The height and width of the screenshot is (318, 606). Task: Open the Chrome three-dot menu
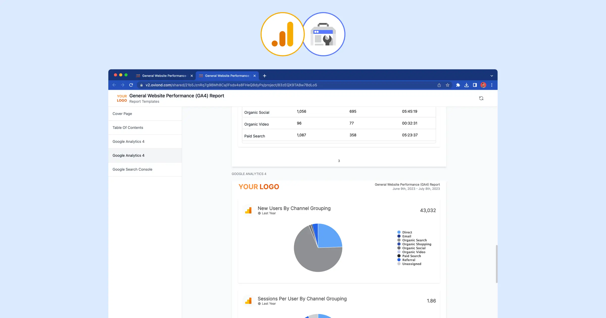click(492, 85)
